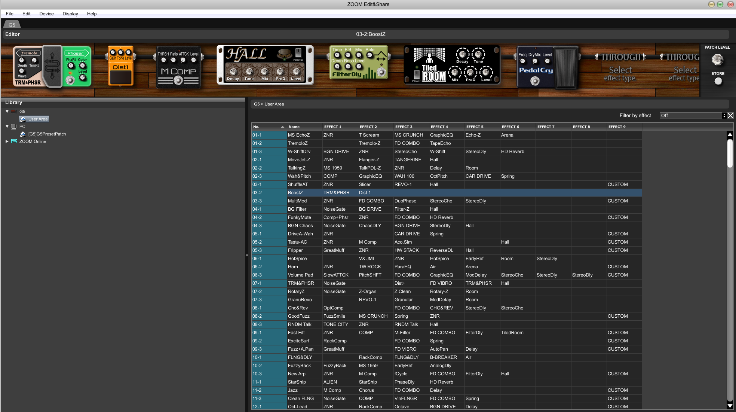Click the Phaser arrow label
This screenshot has height=412, width=736.
point(76,53)
